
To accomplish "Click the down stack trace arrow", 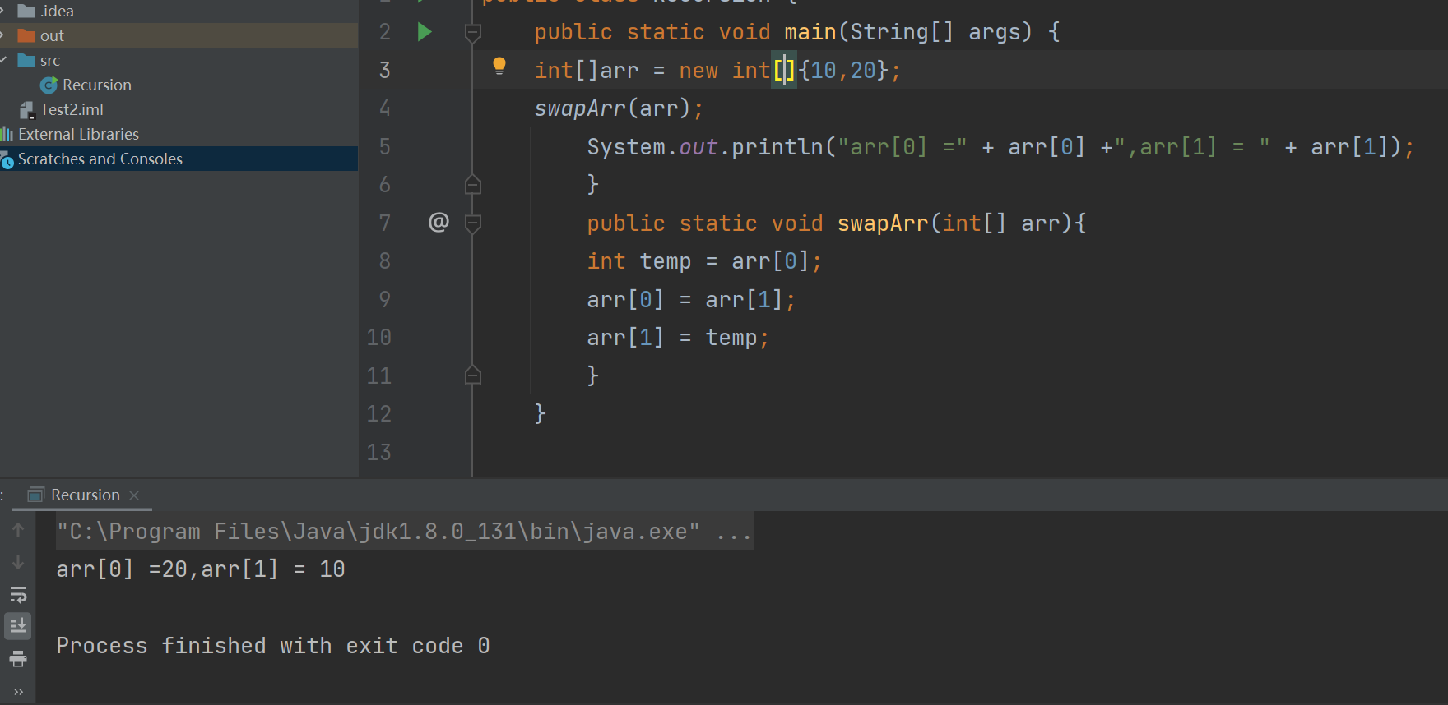I will point(18,562).
